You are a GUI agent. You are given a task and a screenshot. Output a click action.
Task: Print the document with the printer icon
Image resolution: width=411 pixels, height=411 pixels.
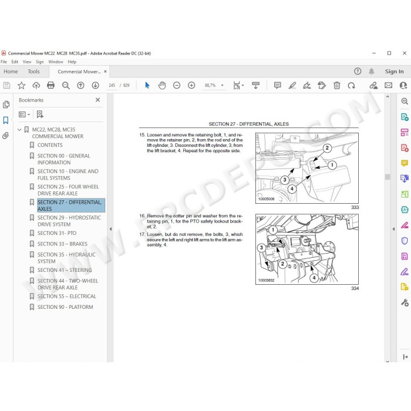51,85
